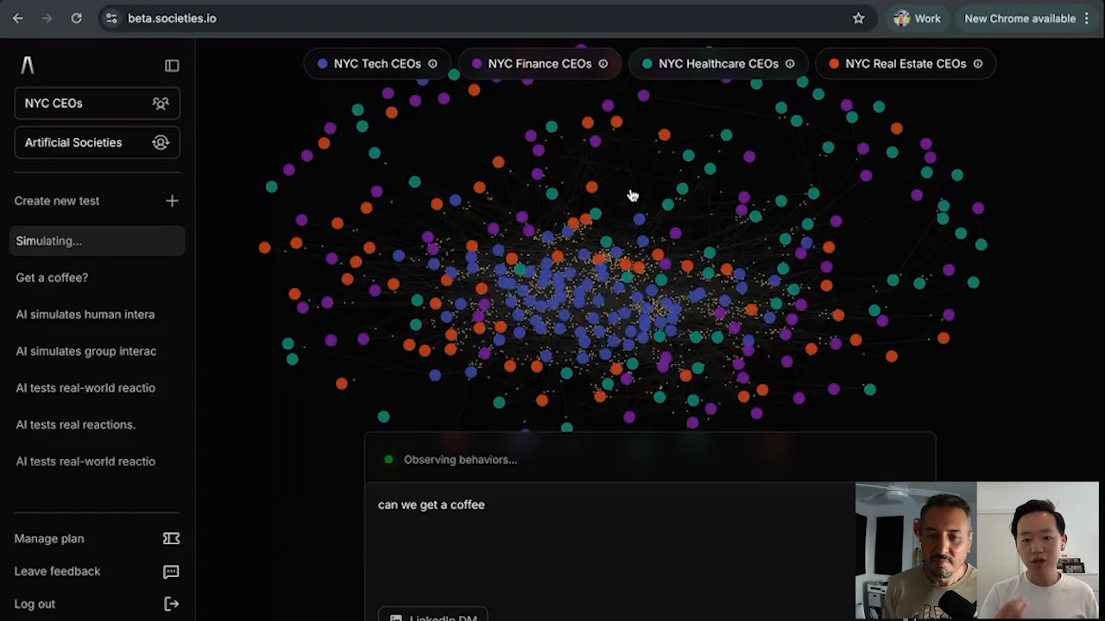The width and height of the screenshot is (1105, 621).
Task: Open the LinkedIn DM message type selector
Action: click(433, 616)
